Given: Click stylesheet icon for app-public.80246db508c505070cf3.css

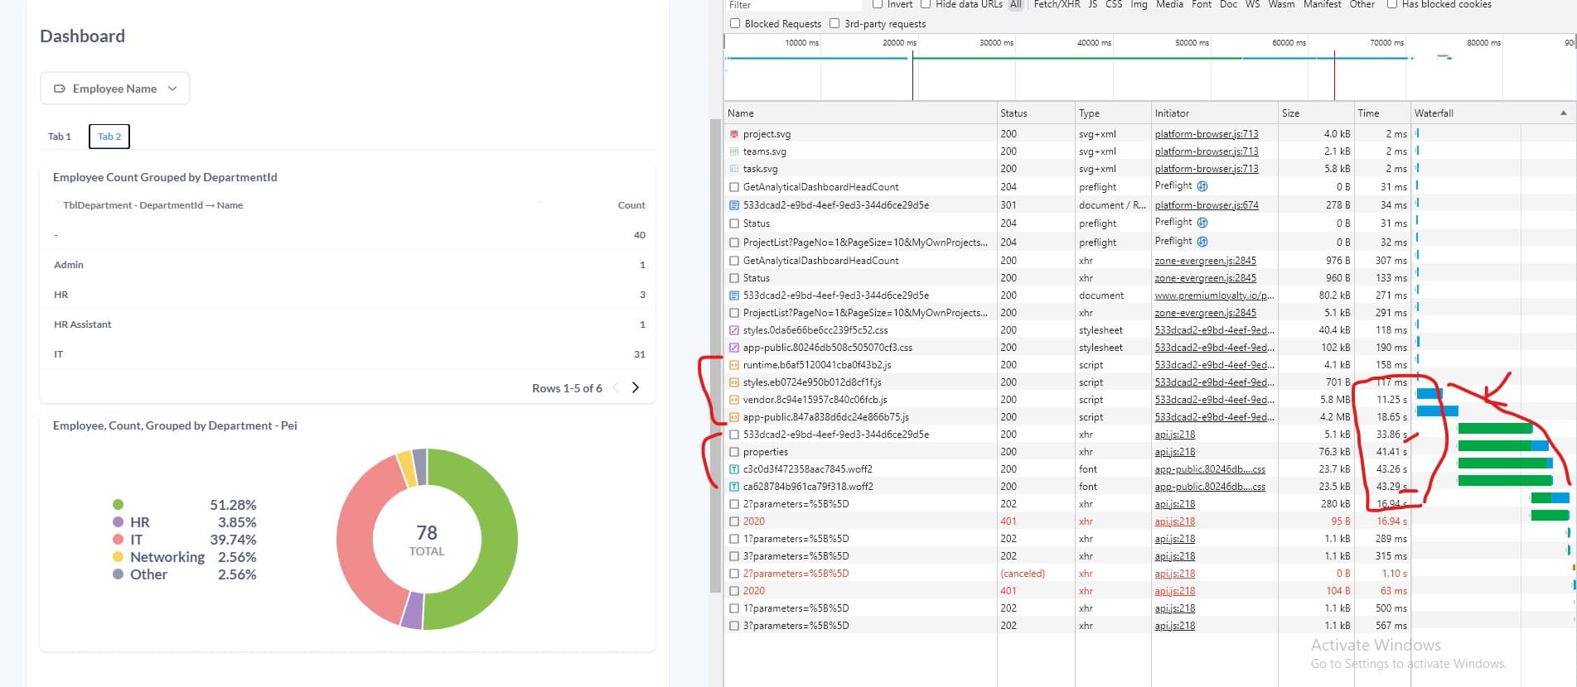Looking at the screenshot, I should [x=733, y=348].
